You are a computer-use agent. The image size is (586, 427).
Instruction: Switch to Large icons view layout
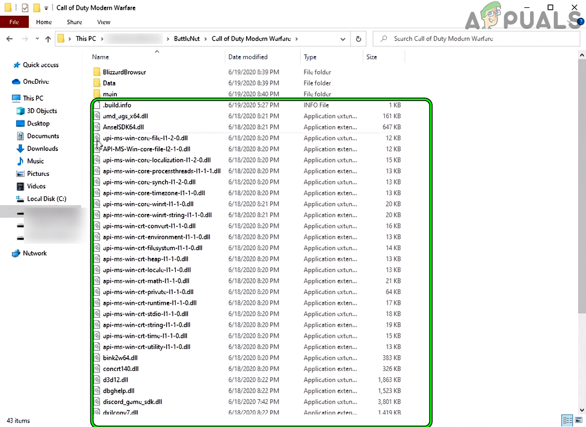pyautogui.click(x=579, y=420)
